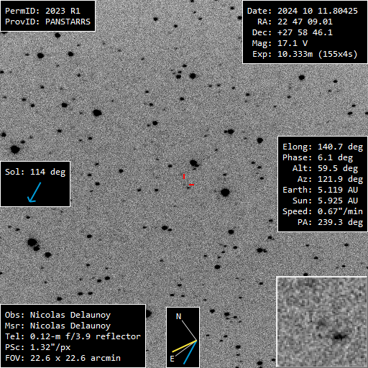Click the ProvID PANSTARRS text

pos(47,22)
